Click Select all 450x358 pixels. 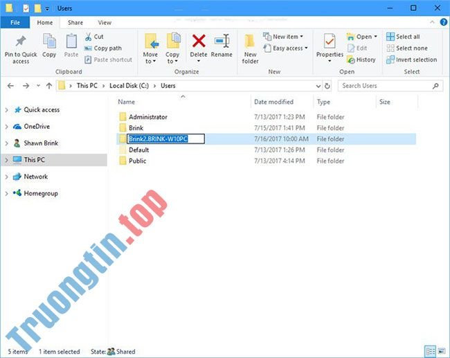403,37
